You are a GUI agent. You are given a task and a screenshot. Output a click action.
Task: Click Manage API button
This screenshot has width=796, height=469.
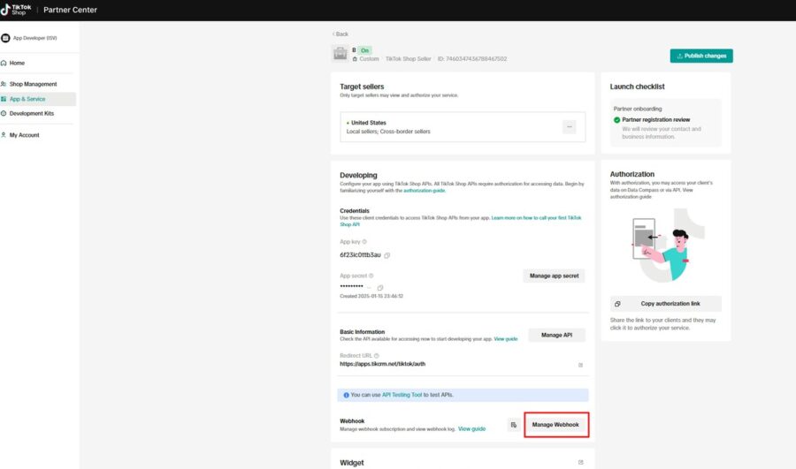[x=556, y=335]
